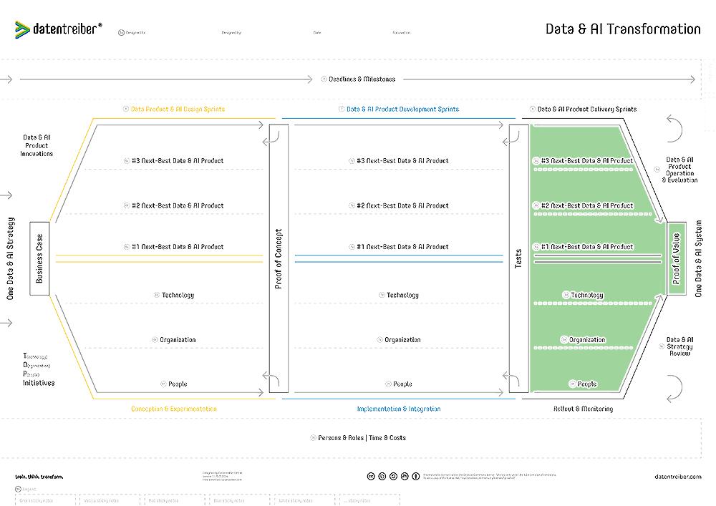Click 'People' label in Development Sprints section
The height and width of the screenshot is (506, 716).
click(x=402, y=384)
